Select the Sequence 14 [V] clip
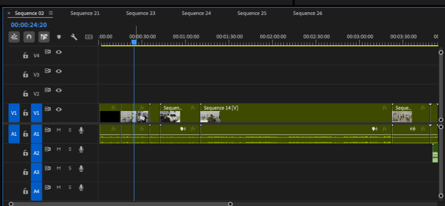 click(x=296, y=113)
